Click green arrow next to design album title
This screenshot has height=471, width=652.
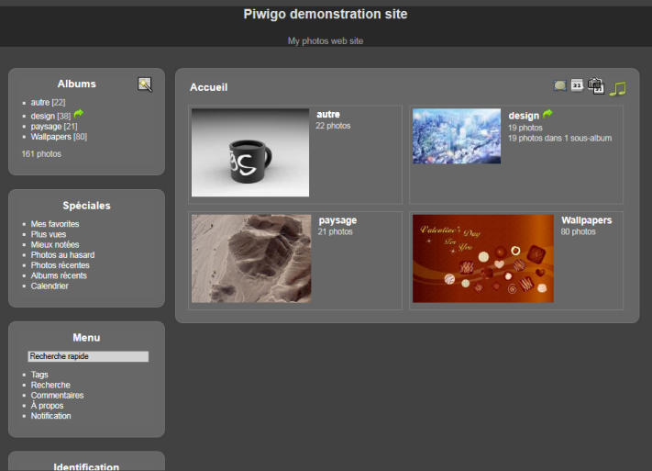coord(548,115)
